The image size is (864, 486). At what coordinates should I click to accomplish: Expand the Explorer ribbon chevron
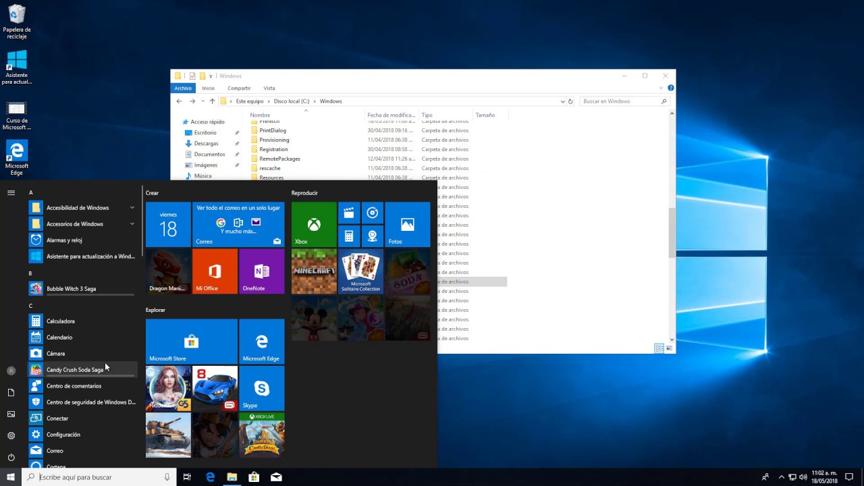661,88
